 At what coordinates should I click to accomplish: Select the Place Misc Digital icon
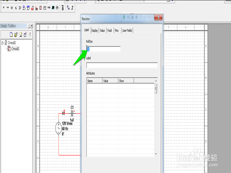click(32, 8)
